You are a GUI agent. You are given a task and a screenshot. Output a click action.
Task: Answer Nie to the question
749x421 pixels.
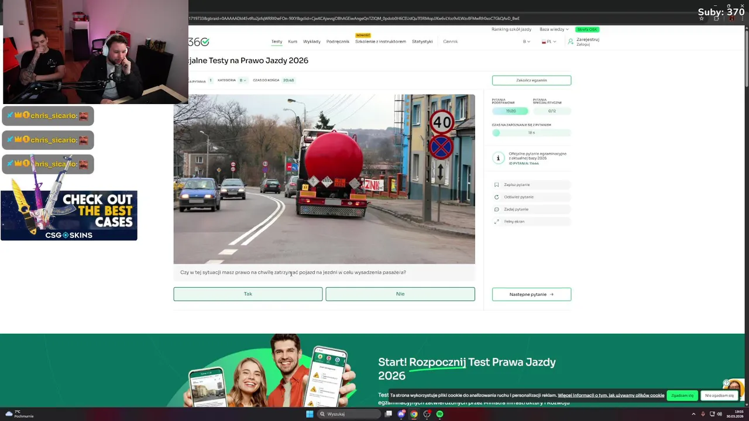[x=400, y=294]
